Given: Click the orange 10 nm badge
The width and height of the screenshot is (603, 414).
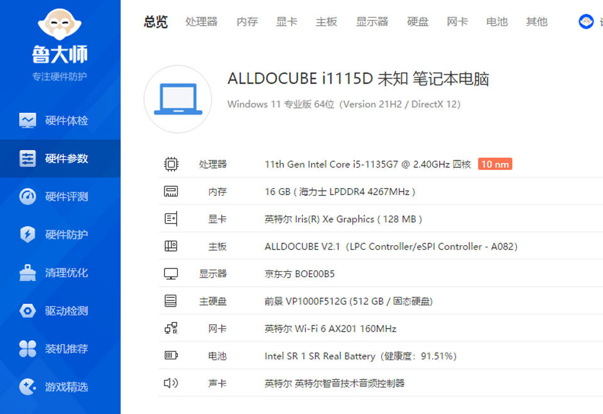Looking at the screenshot, I should (495, 164).
